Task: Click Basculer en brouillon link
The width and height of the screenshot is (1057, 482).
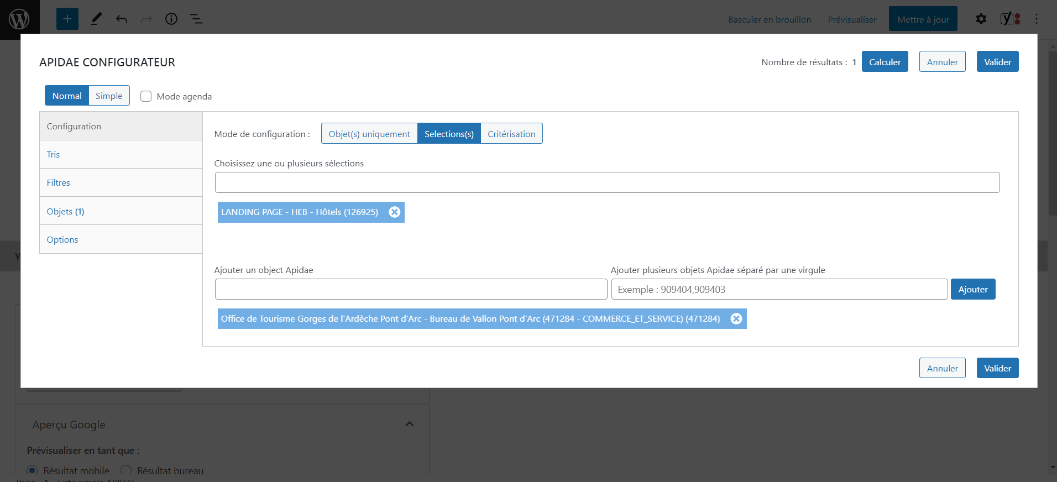Action: [770, 19]
